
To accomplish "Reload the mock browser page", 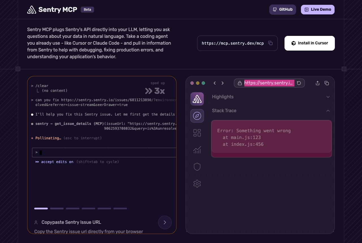I will 299,83.
